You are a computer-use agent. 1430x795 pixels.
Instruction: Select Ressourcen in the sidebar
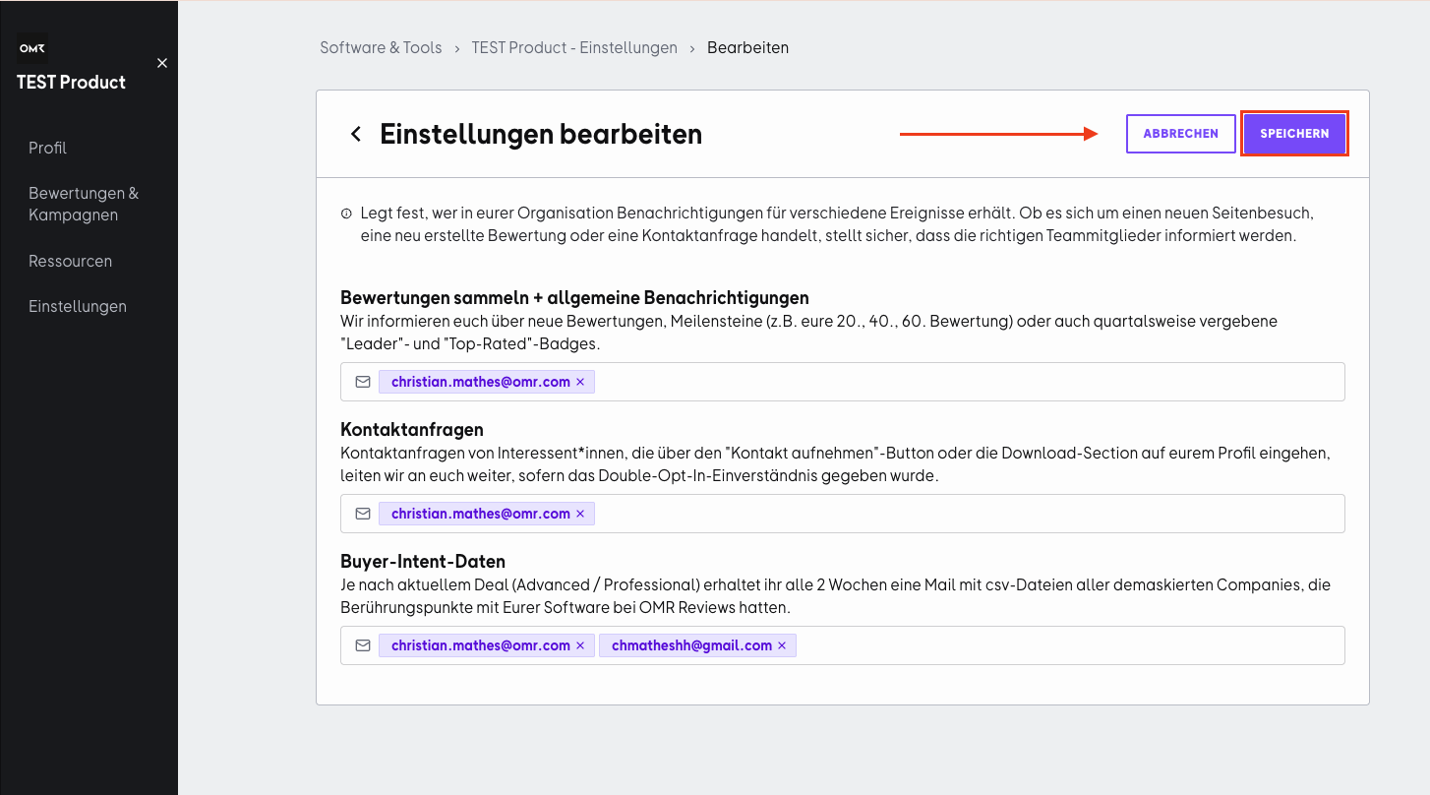coord(71,261)
